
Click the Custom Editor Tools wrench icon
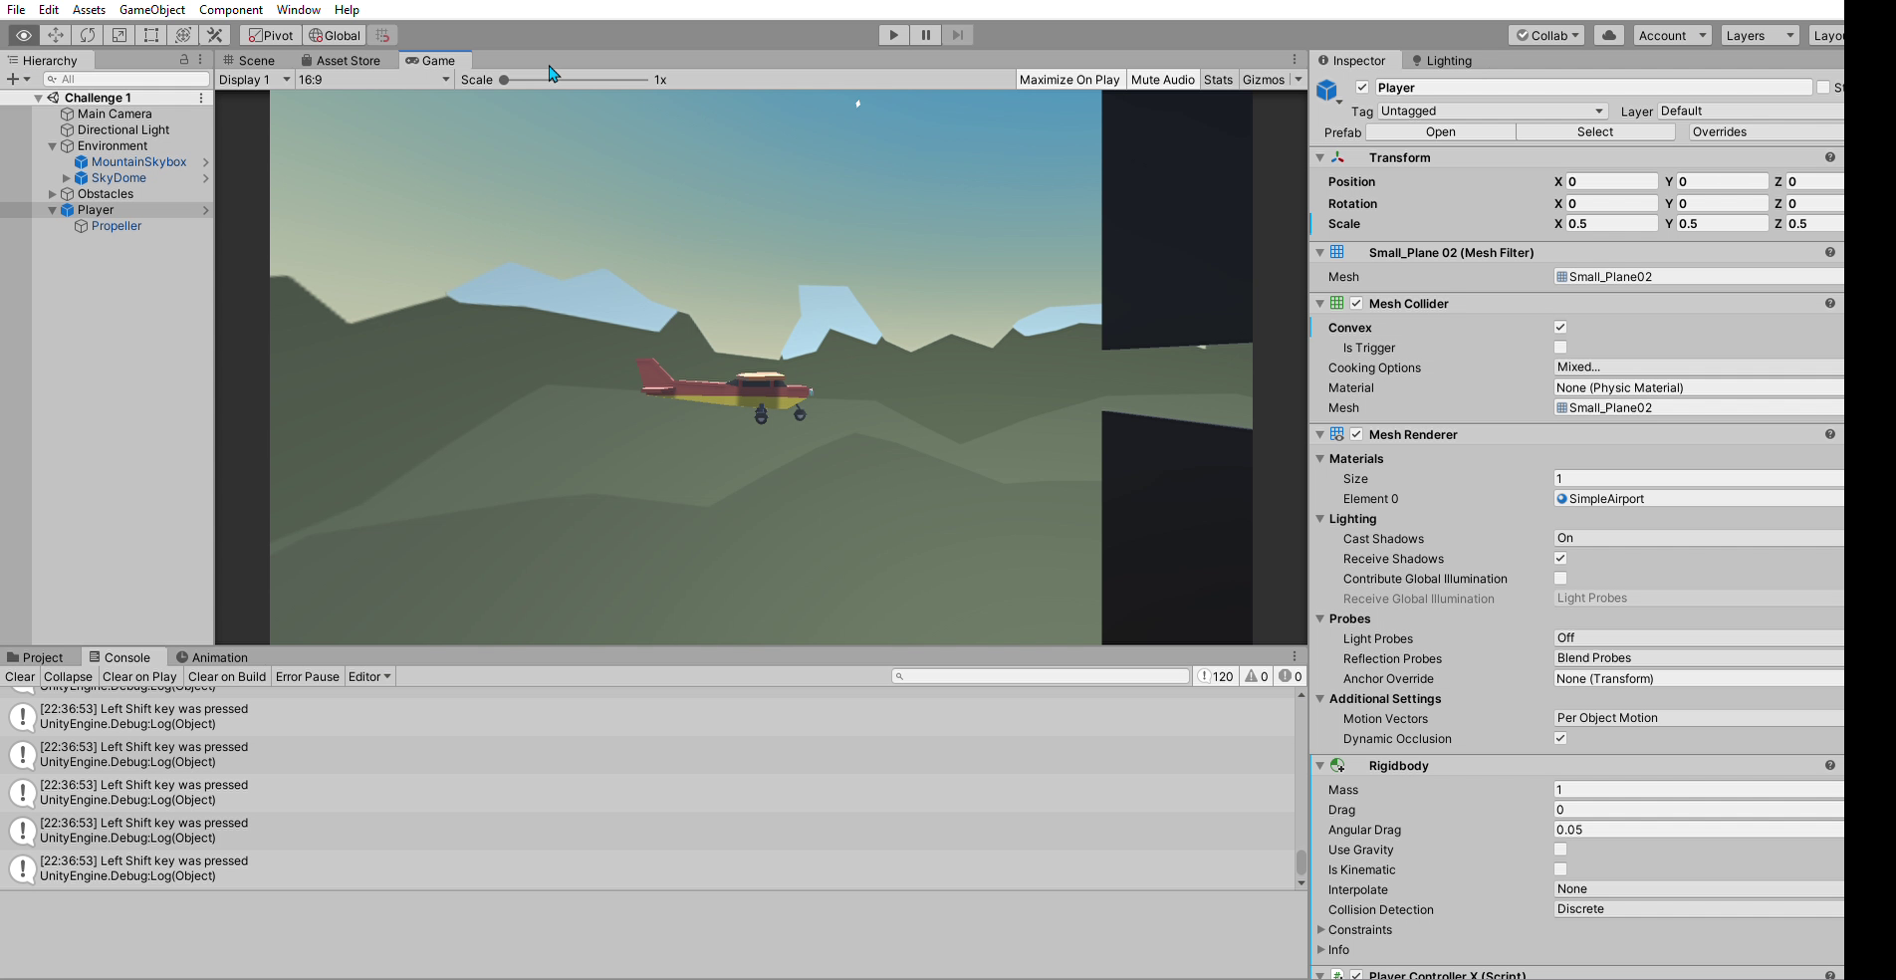click(214, 35)
